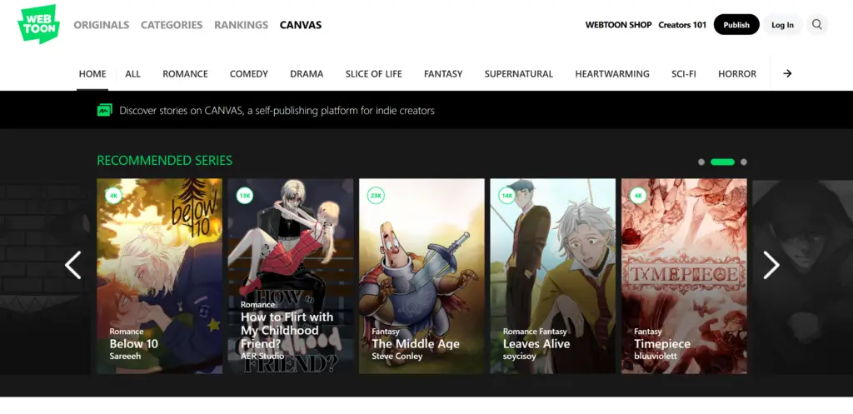Viewport: 853px width, 414px height.
Task: Click the 23K badge on The Middle Age
Action: tap(376, 196)
